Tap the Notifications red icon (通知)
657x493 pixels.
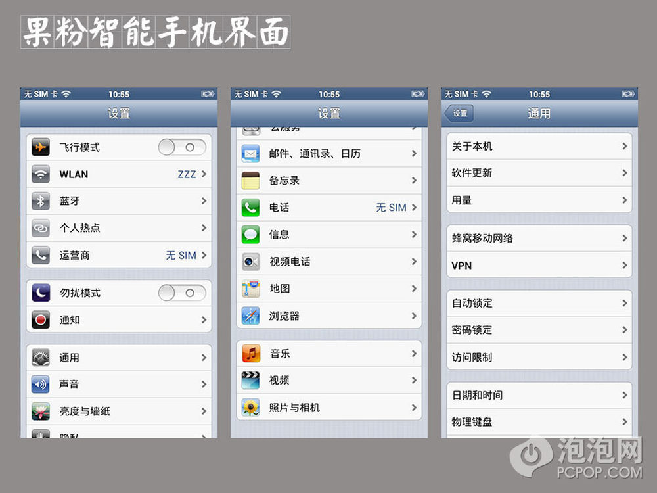tap(41, 320)
